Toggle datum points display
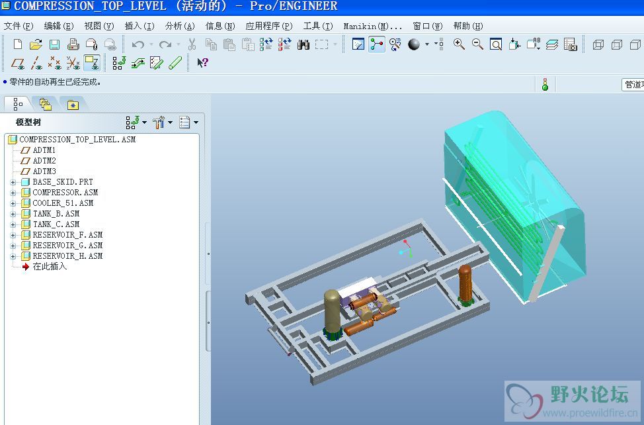This screenshot has height=425, width=644. click(x=54, y=63)
